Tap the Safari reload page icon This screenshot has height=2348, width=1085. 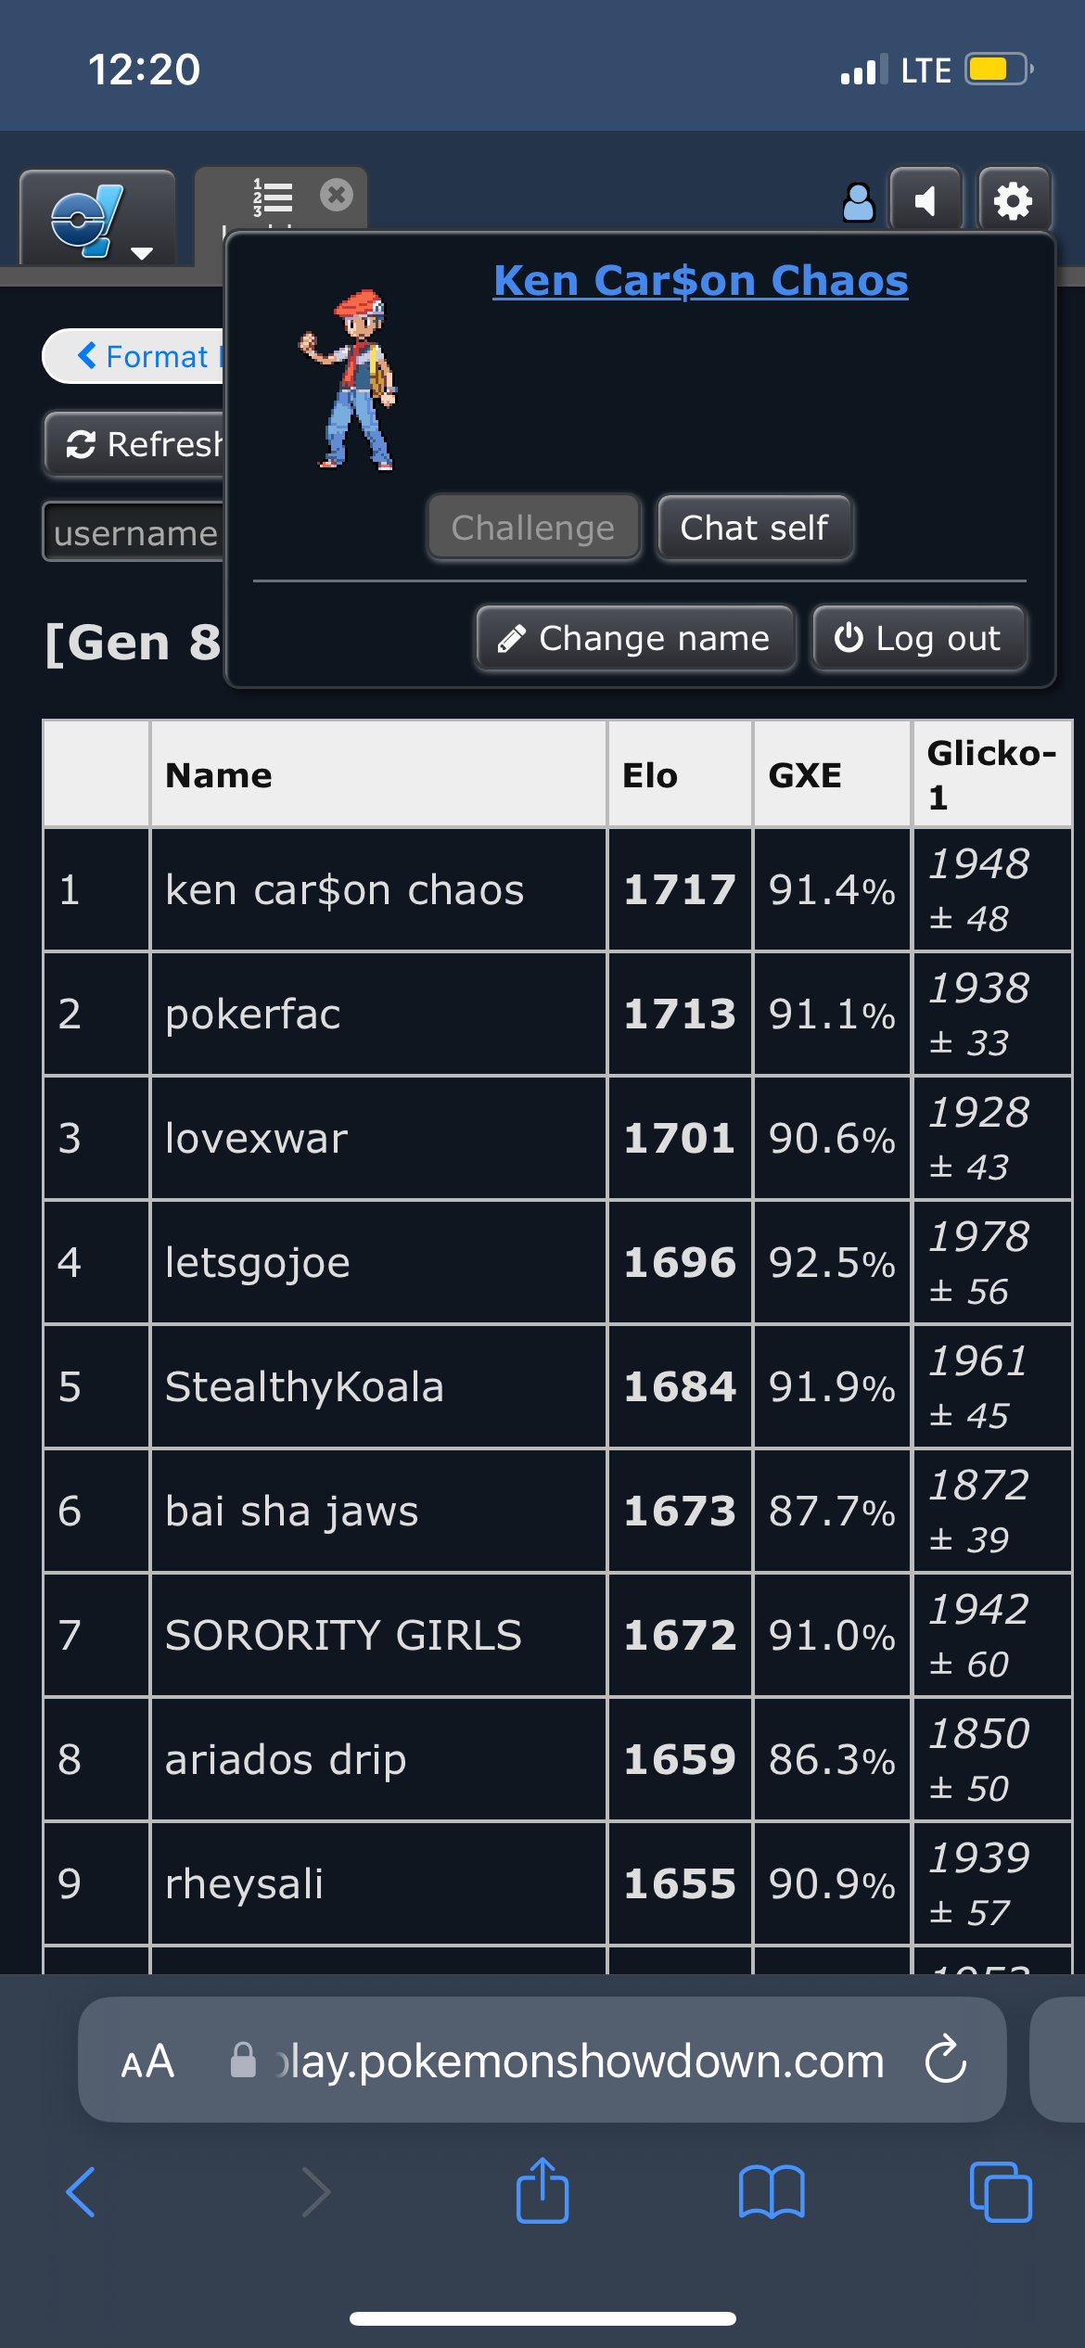coord(946,2060)
